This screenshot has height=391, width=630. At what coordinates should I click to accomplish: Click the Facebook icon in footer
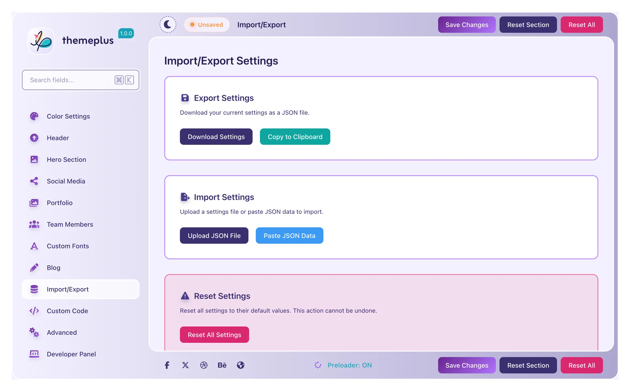(167, 365)
